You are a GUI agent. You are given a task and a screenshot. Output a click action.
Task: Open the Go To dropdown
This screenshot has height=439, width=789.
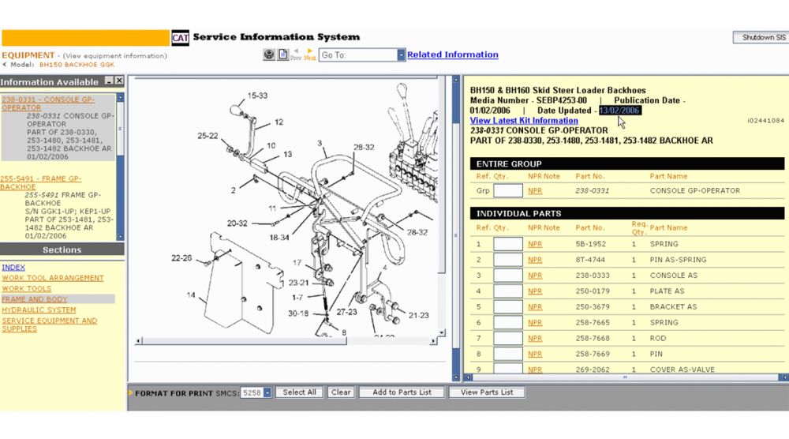[x=401, y=55]
